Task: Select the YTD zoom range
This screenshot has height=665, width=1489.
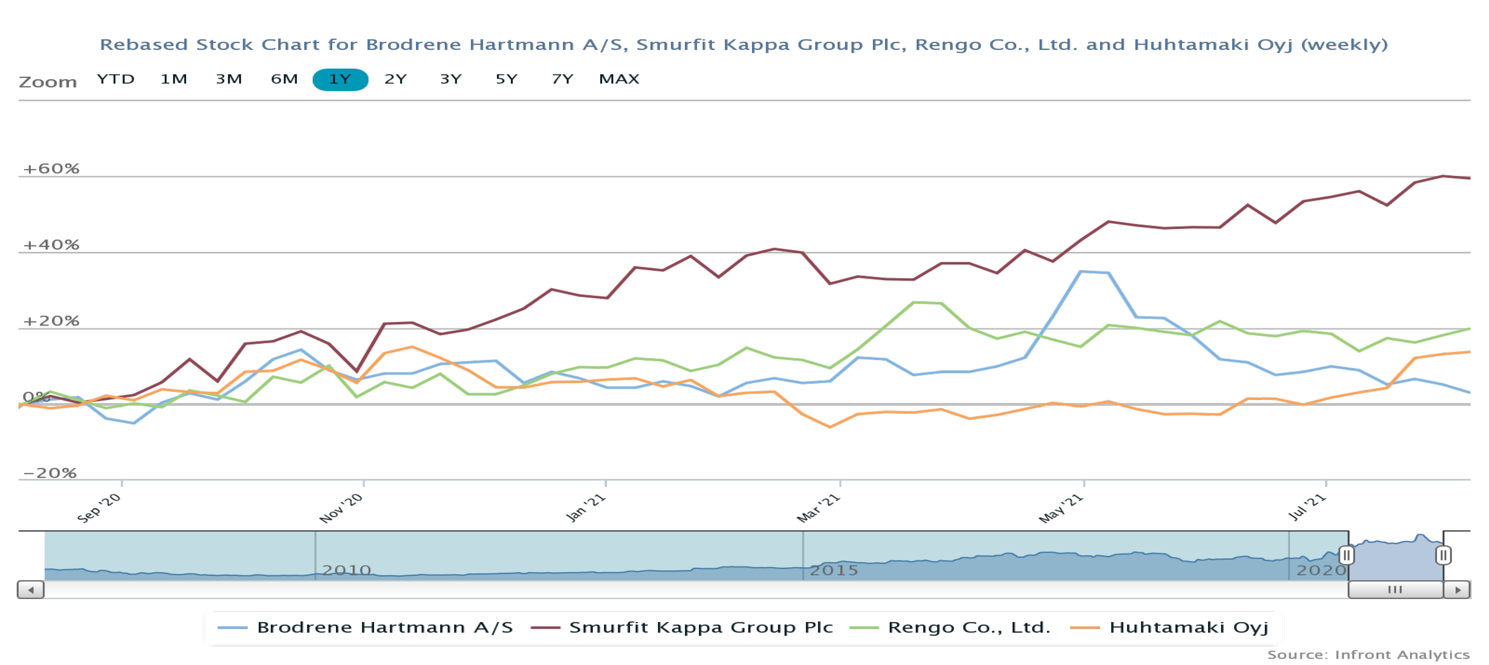Action: tap(116, 79)
